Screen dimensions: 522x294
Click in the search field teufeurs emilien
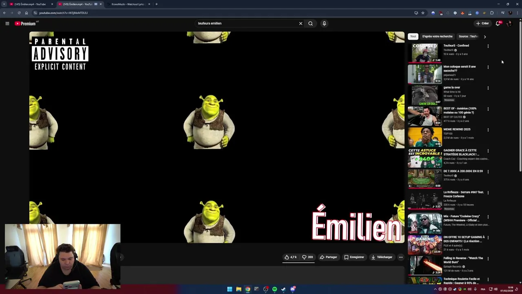click(x=247, y=23)
